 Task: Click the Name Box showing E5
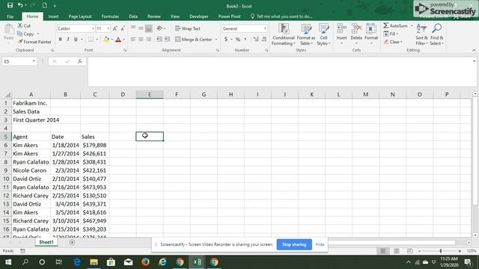(x=19, y=61)
